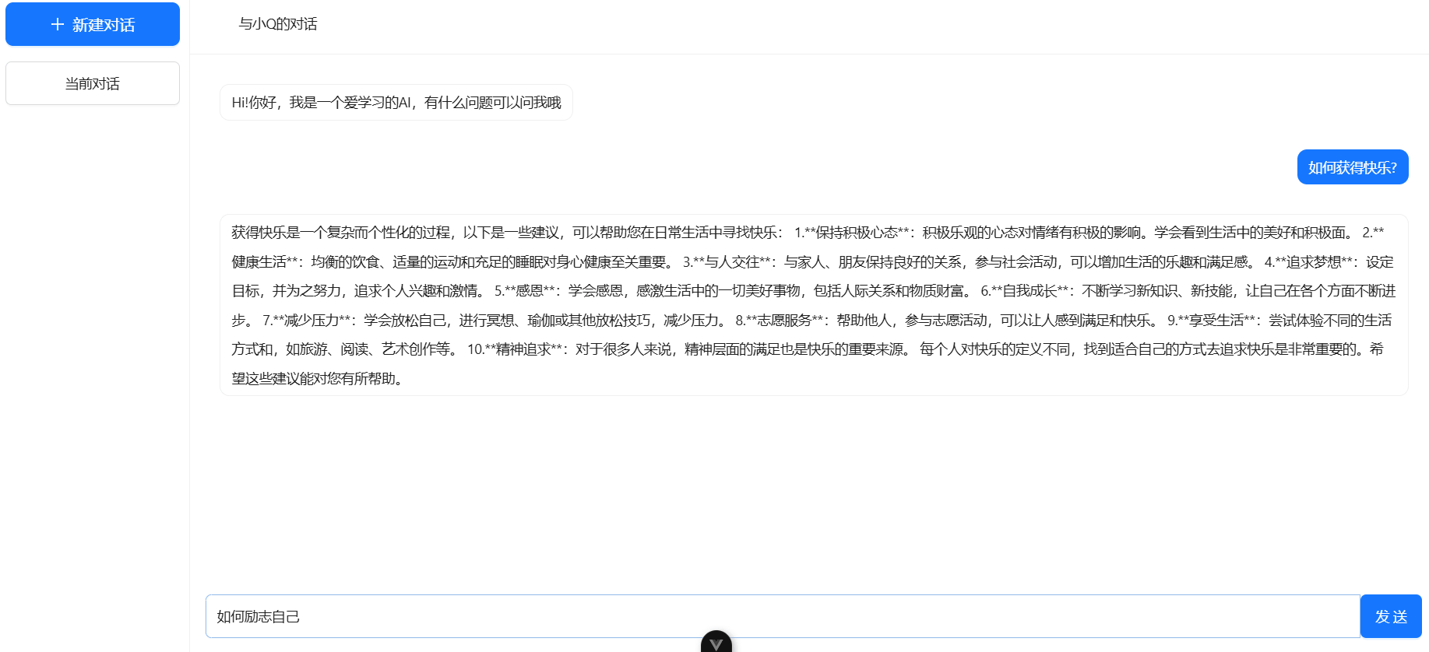Click the Hi!你好 greeting message bubble
This screenshot has height=652, width=1429.
396,103
